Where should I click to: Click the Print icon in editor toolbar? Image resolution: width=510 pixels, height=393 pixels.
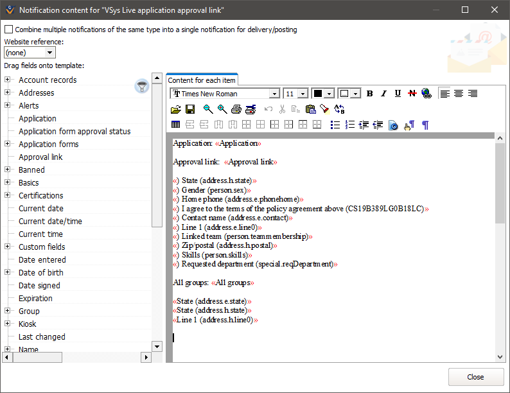pyautogui.click(x=236, y=110)
